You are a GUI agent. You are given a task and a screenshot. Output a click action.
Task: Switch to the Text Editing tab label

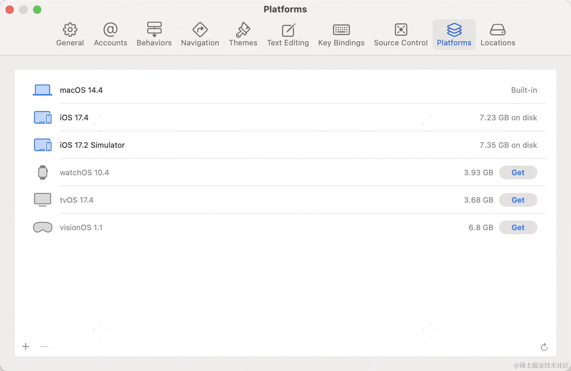pyautogui.click(x=288, y=43)
